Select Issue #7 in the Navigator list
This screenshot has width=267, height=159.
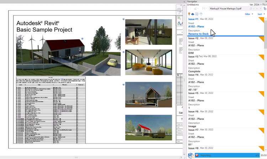click(193, 129)
